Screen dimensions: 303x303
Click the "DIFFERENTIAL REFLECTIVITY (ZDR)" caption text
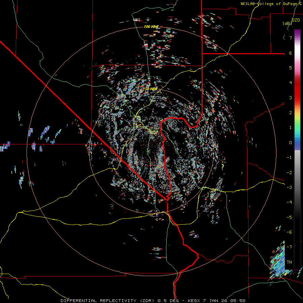(108, 301)
